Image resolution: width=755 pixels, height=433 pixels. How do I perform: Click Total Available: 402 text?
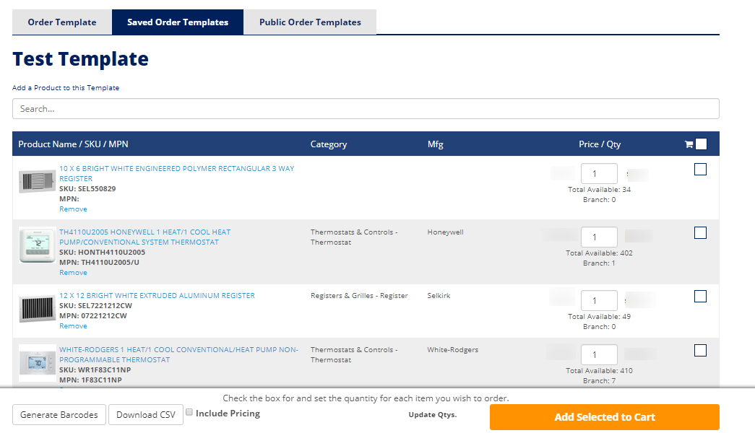pyautogui.click(x=599, y=253)
